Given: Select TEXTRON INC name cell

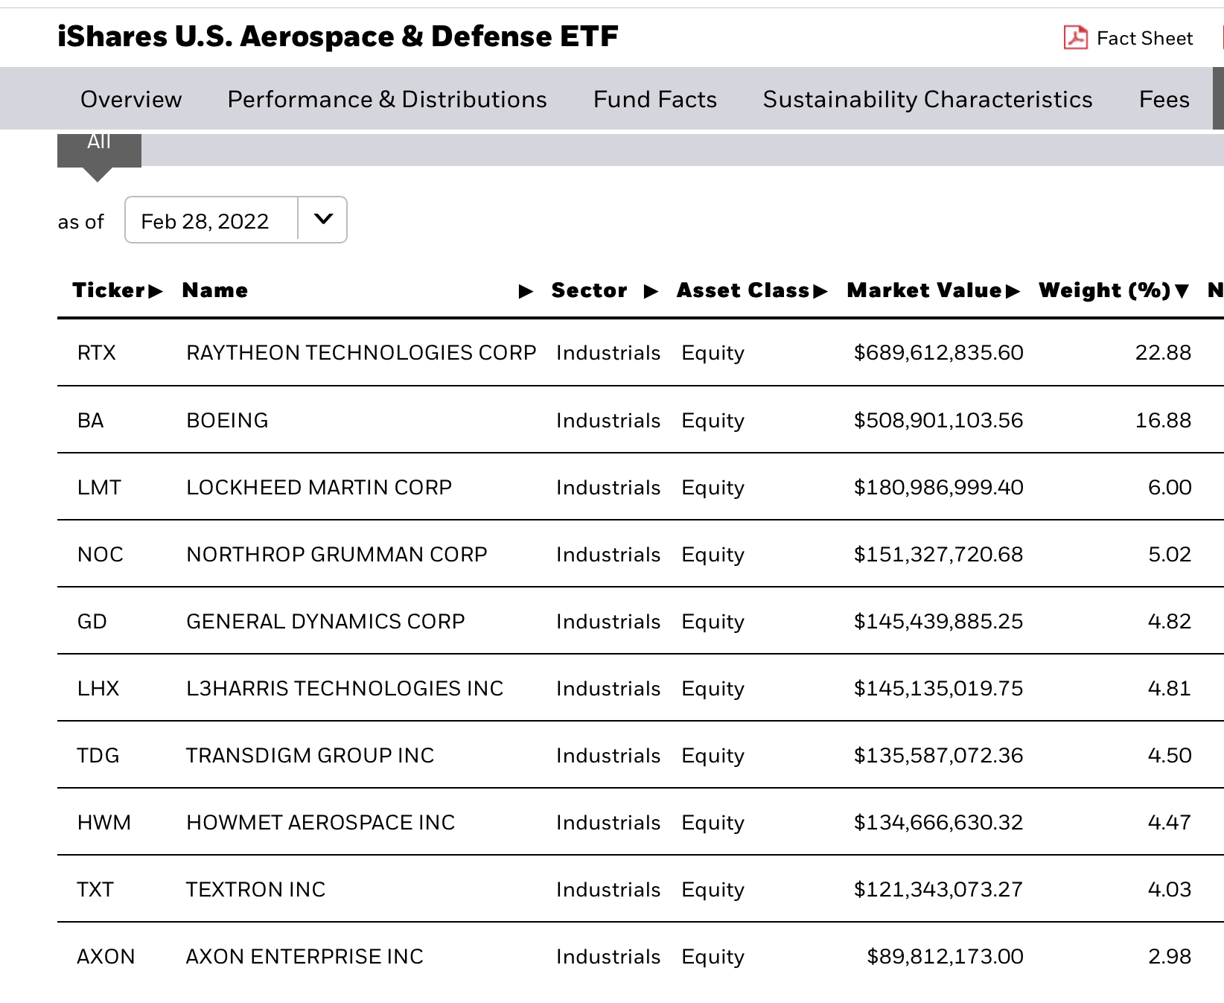Looking at the screenshot, I should 255,889.
